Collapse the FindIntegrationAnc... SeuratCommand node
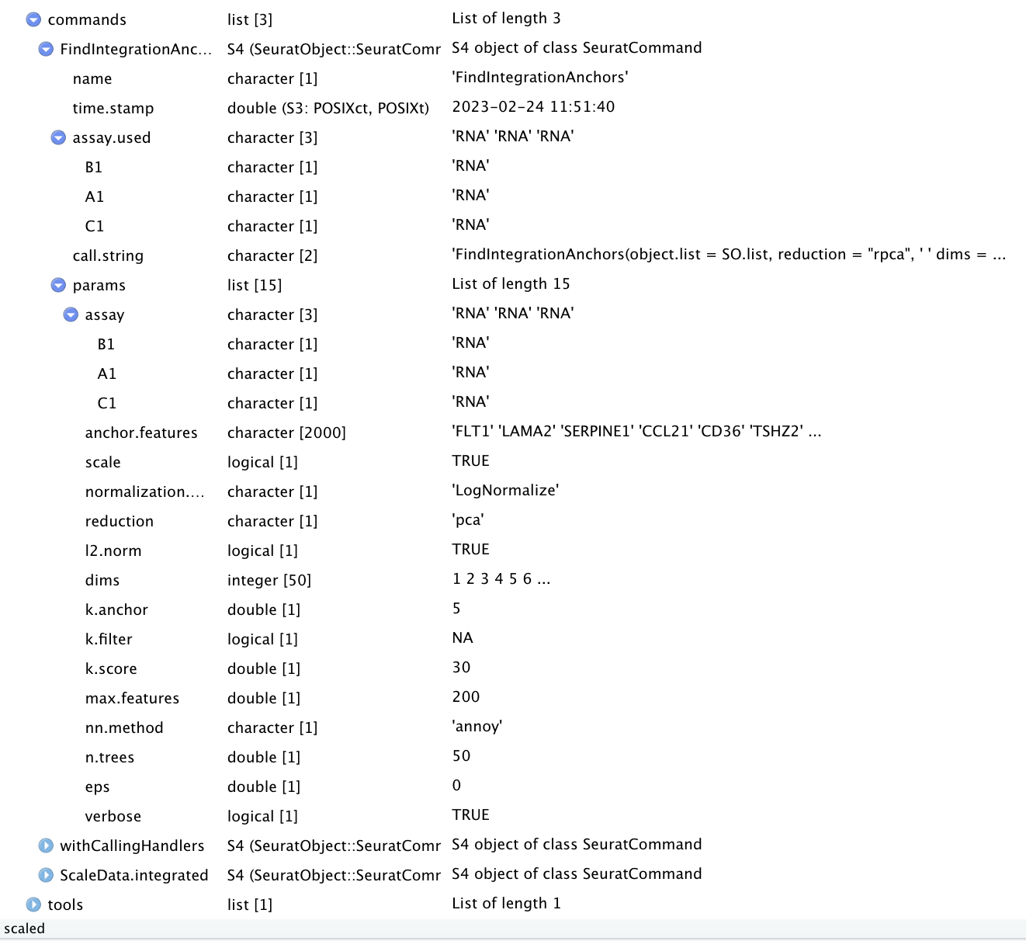Image resolution: width=1026 pixels, height=941 pixels. (46, 49)
